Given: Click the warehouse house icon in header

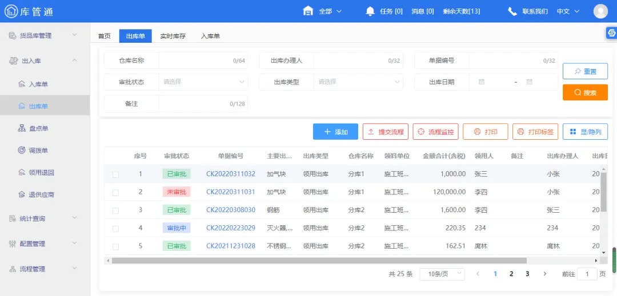Looking at the screenshot, I should [308, 11].
